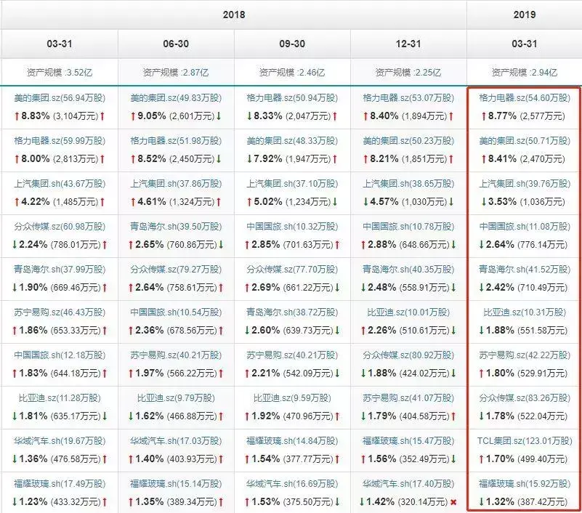Open the 福耀玻璃.sh(14.84万股) stock link

[x=292, y=441]
